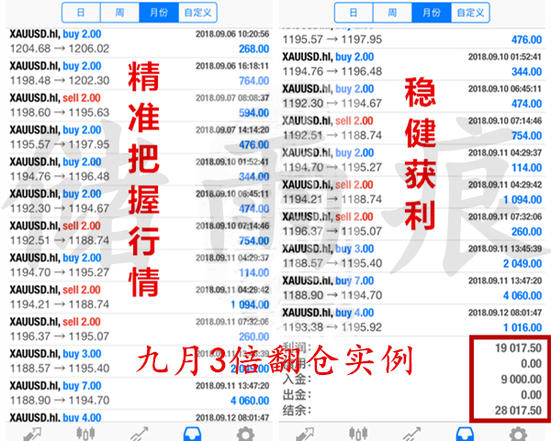Image resolution: width=551 pixels, height=441 pixels.
Task: Switch to 自定义 (custom) tab in right panel
Action: (x=469, y=13)
